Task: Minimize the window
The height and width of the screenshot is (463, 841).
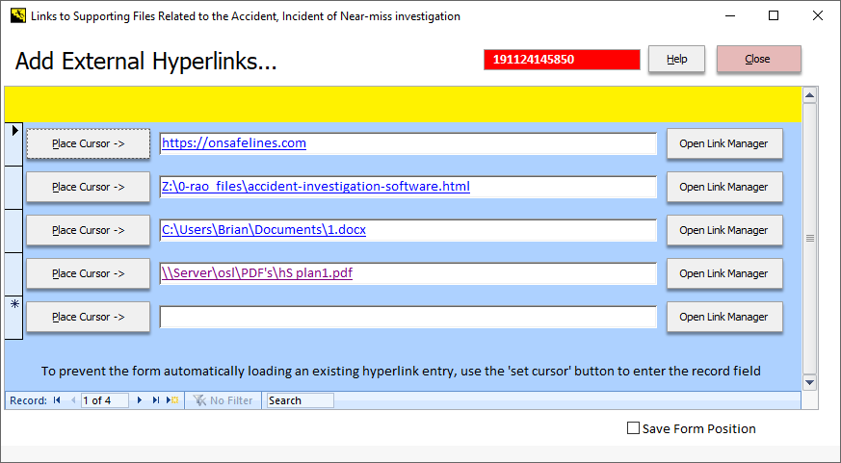Action: 729,15
